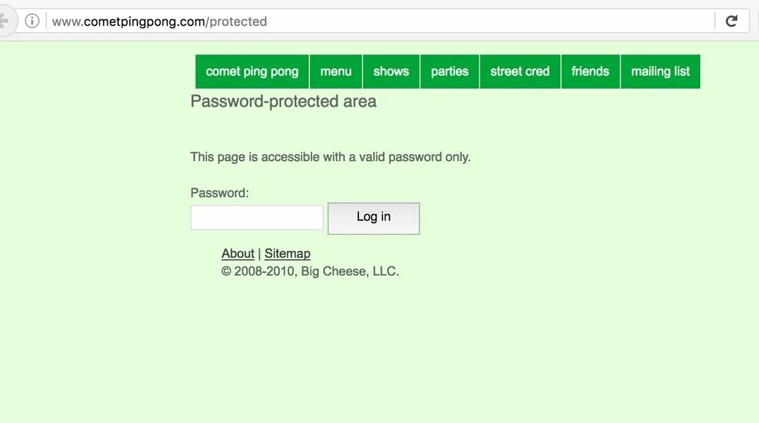Go to the shows page
This screenshot has height=423, width=759.
pos(391,71)
